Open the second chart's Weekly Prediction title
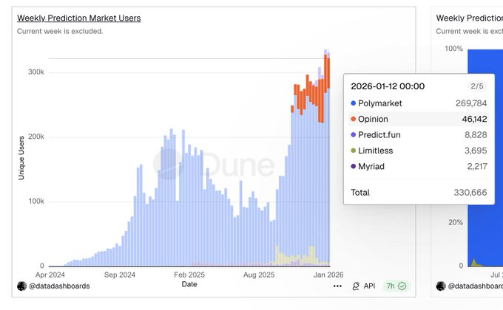This screenshot has height=310, width=503. click(x=470, y=18)
